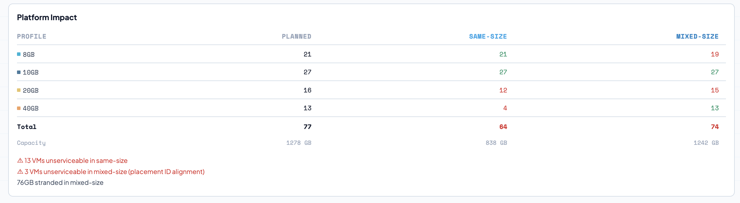The image size is (740, 203).
Task: Click the 20GB profile color swatch
Action: point(19,90)
